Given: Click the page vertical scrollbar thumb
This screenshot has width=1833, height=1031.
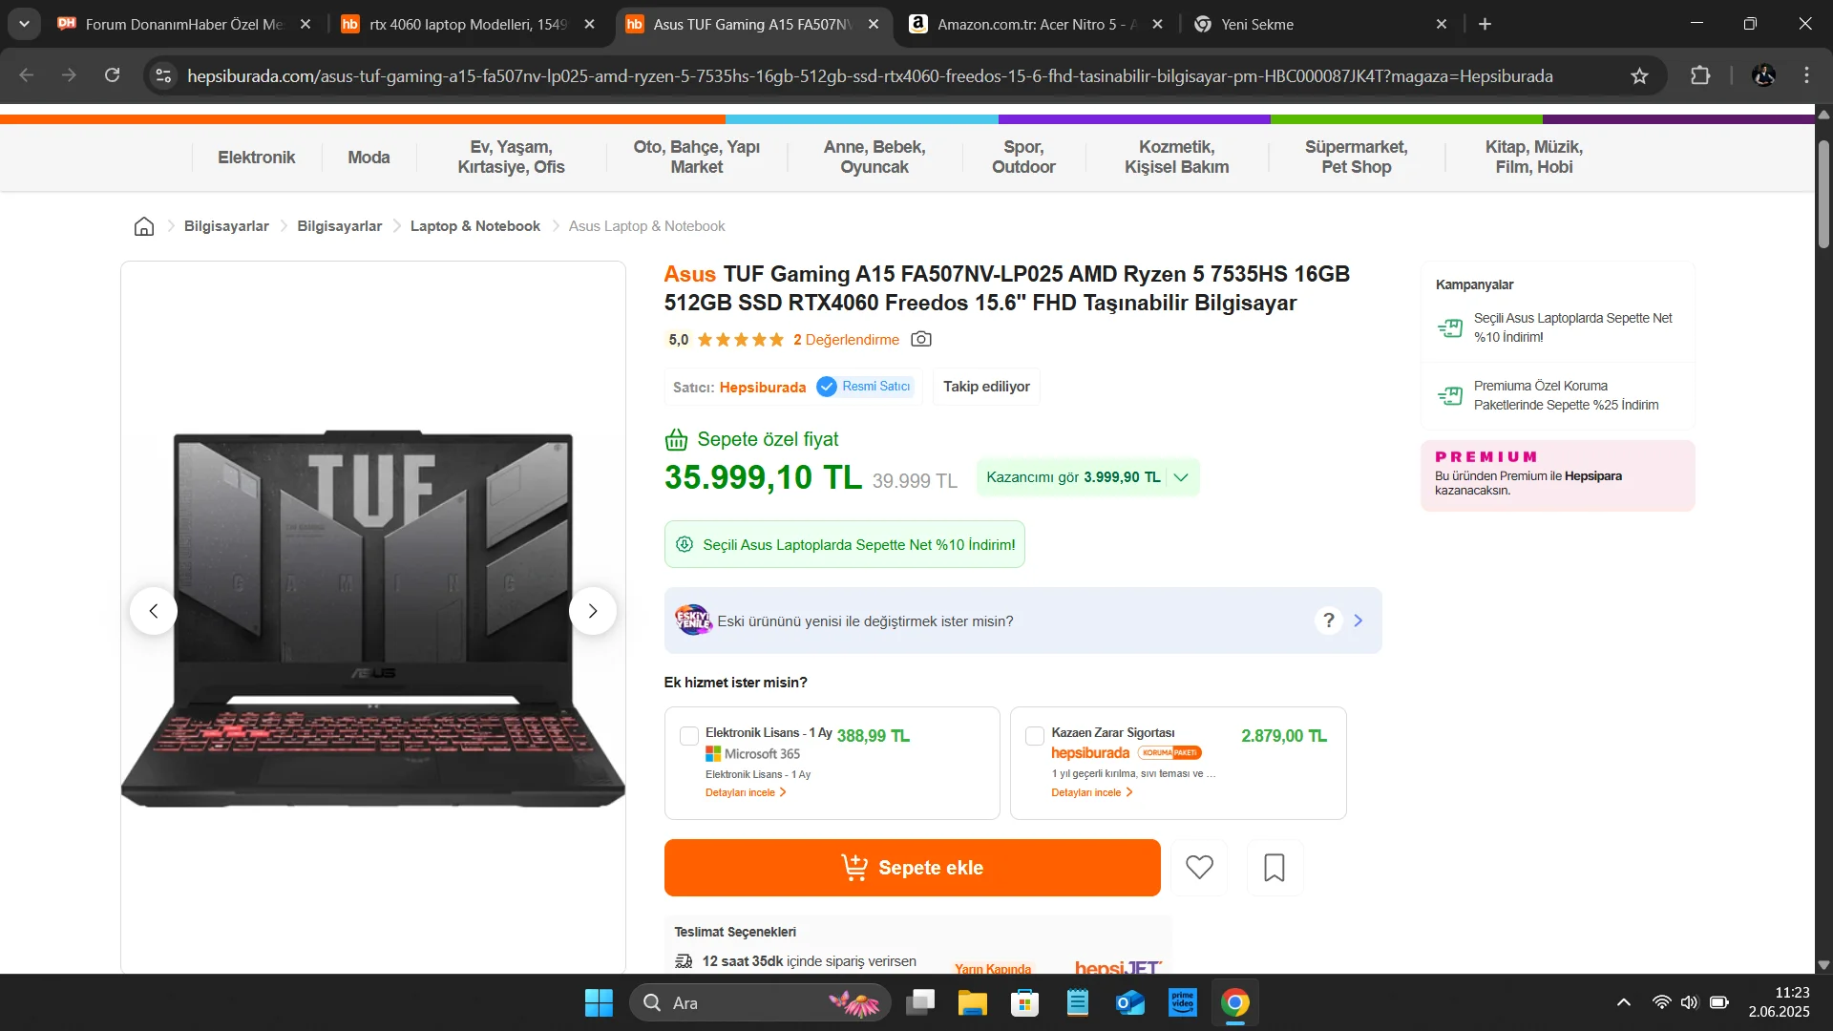Looking at the screenshot, I should pos(1823,194).
